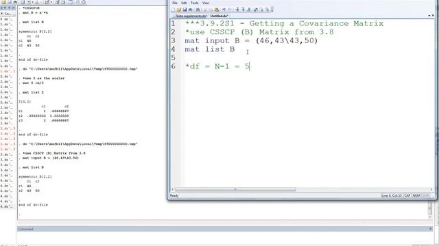Image resolution: width=439 pixels, height=246 pixels.
Task: Click the CAP status bar indicator
Action: point(407,195)
